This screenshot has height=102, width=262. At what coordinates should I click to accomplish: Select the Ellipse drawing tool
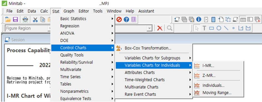[219, 28]
